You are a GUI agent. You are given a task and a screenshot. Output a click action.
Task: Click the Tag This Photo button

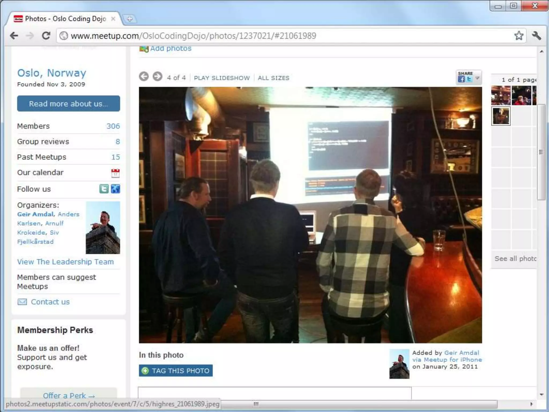[176, 371]
